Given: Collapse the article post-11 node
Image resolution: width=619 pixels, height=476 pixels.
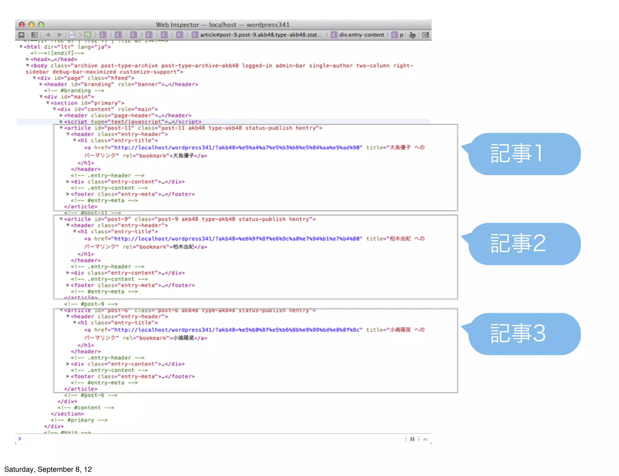Looking at the screenshot, I should [61, 128].
